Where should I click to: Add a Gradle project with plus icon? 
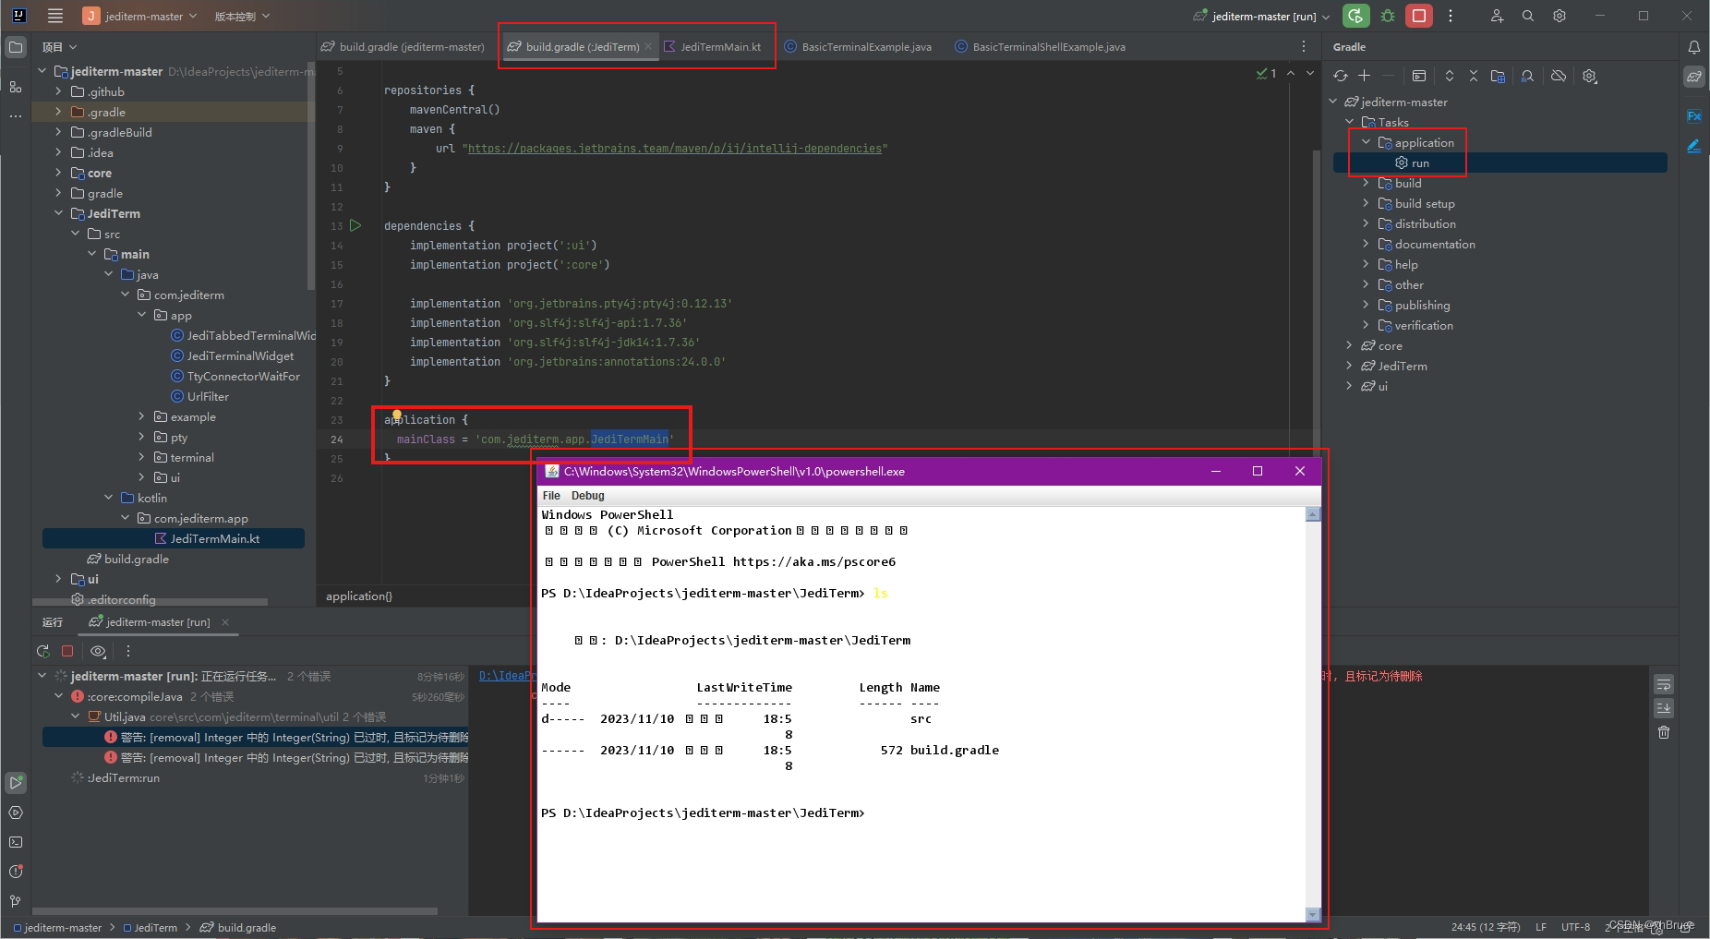(1364, 76)
